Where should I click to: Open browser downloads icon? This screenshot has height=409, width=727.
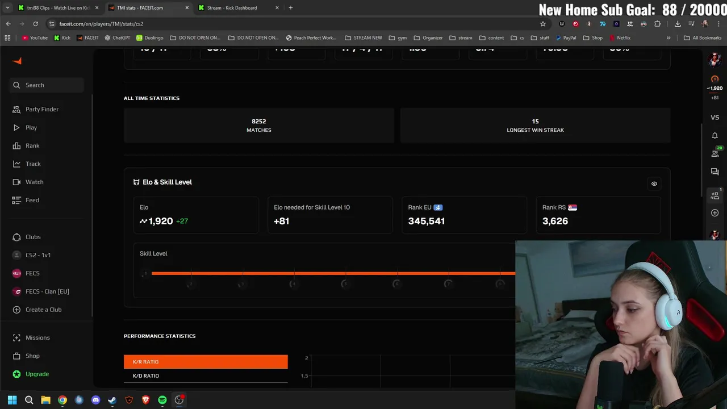coord(678,24)
